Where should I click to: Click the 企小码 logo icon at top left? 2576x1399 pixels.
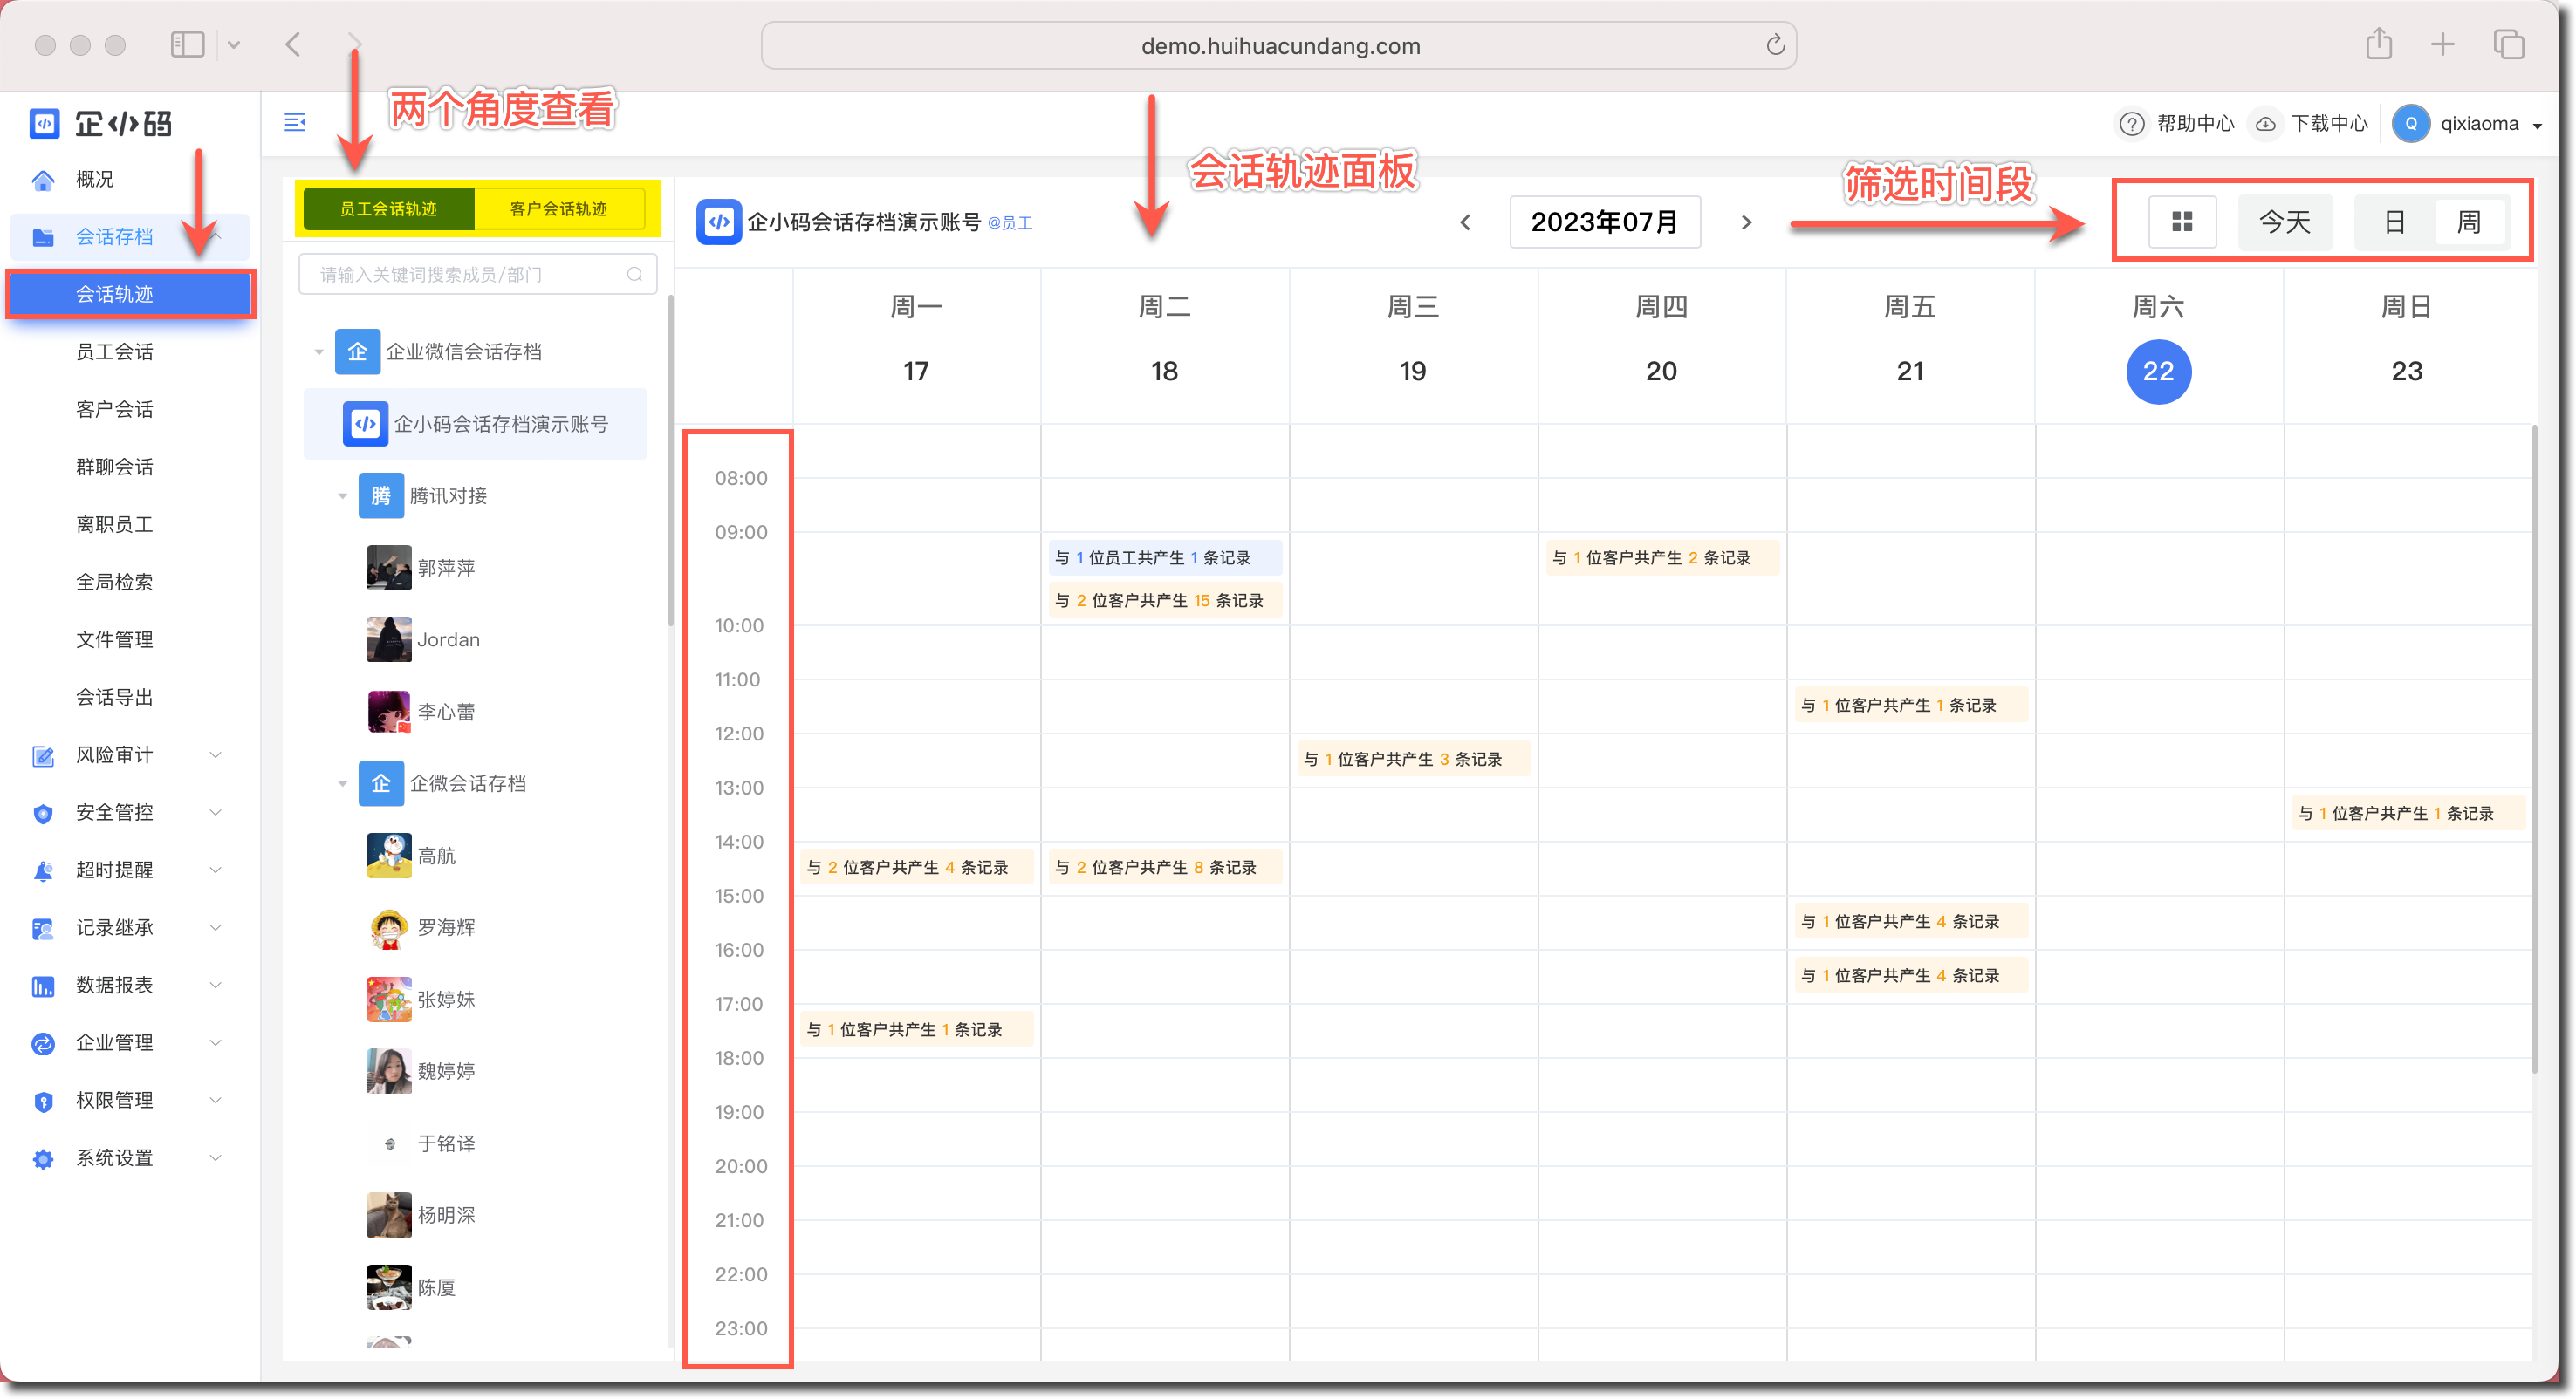(x=44, y=123)
